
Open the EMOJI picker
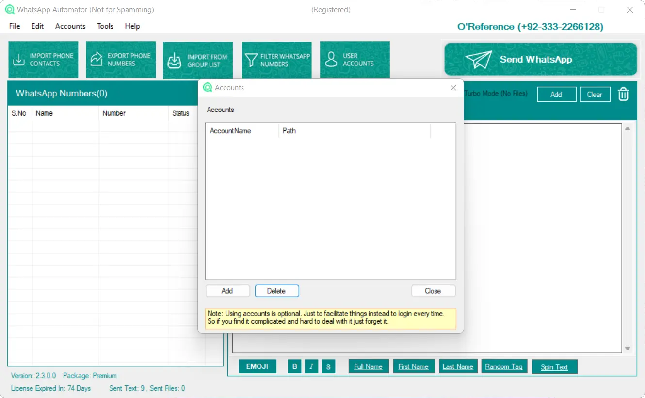[x=258, y=366]
